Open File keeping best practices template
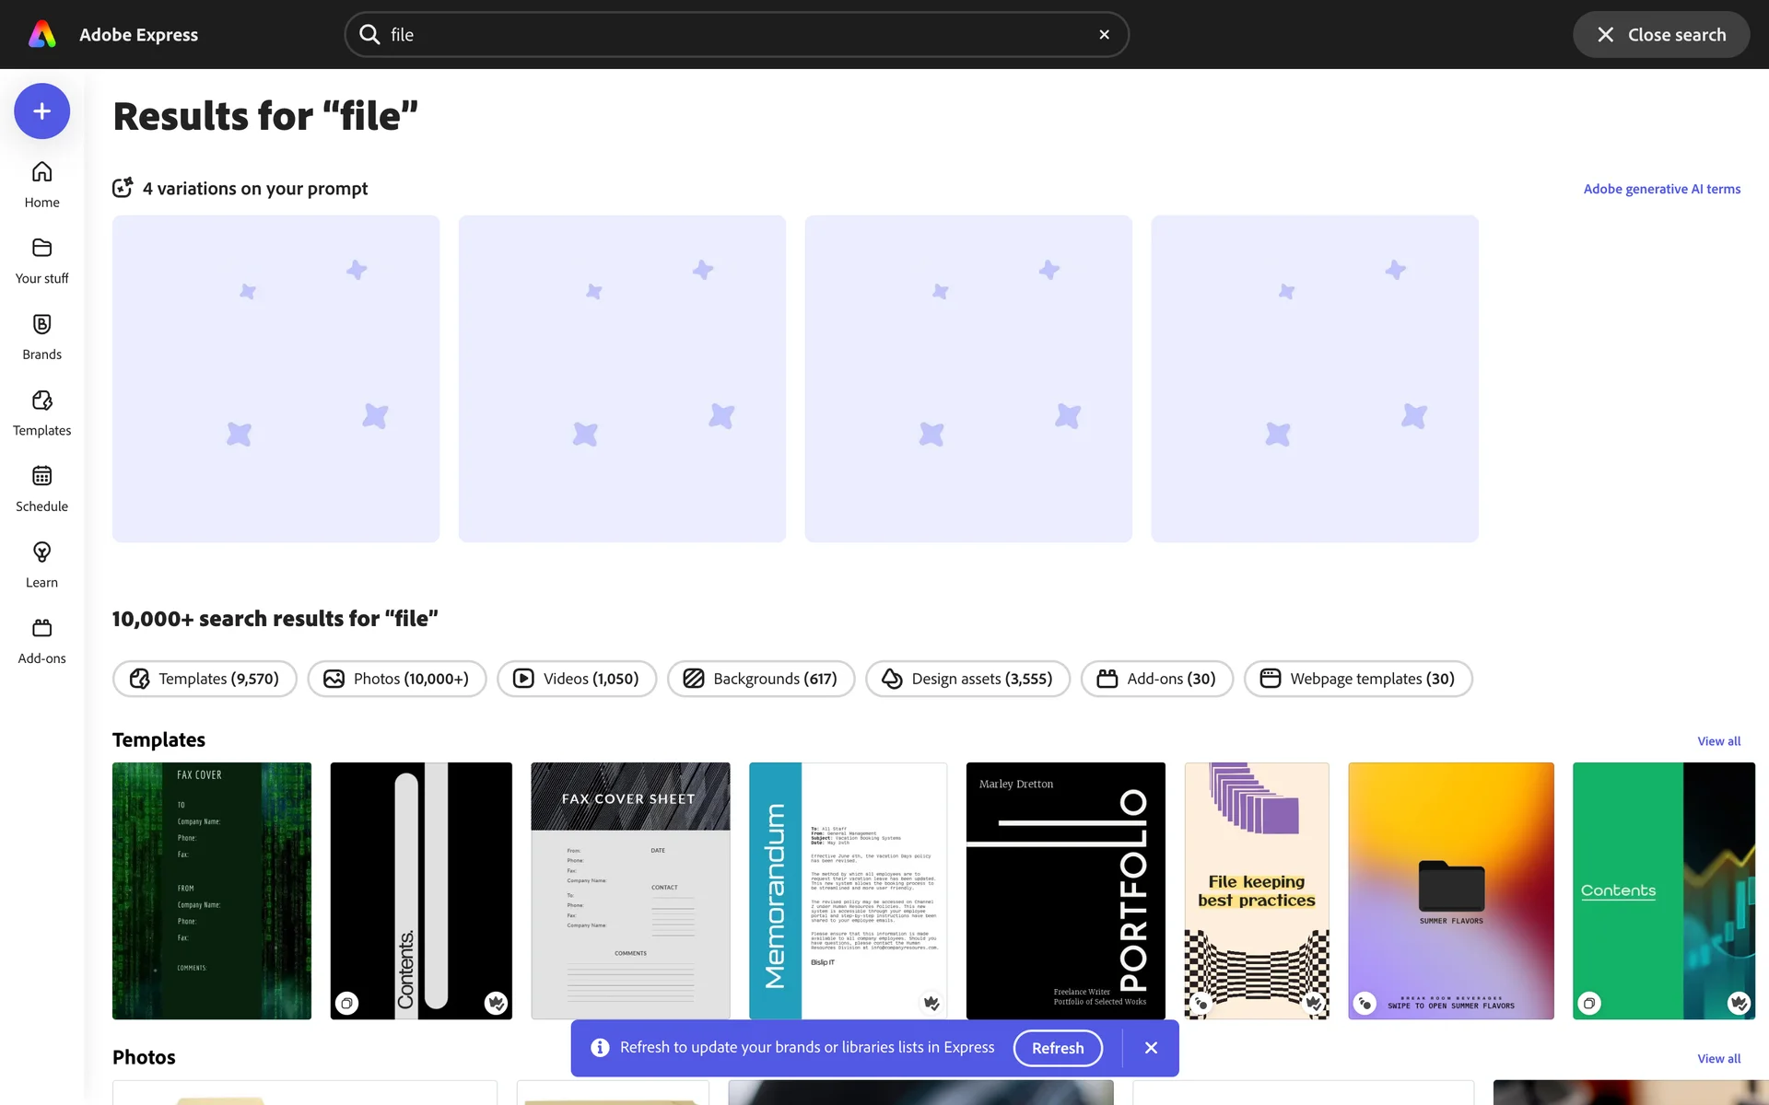Image resolution: width=1769 pixels, height=1105 pixels. tap(1256, 890)
